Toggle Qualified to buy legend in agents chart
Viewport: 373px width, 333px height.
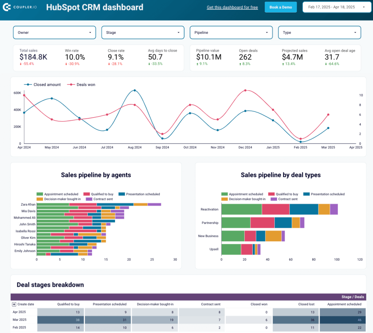click(98, 194)
